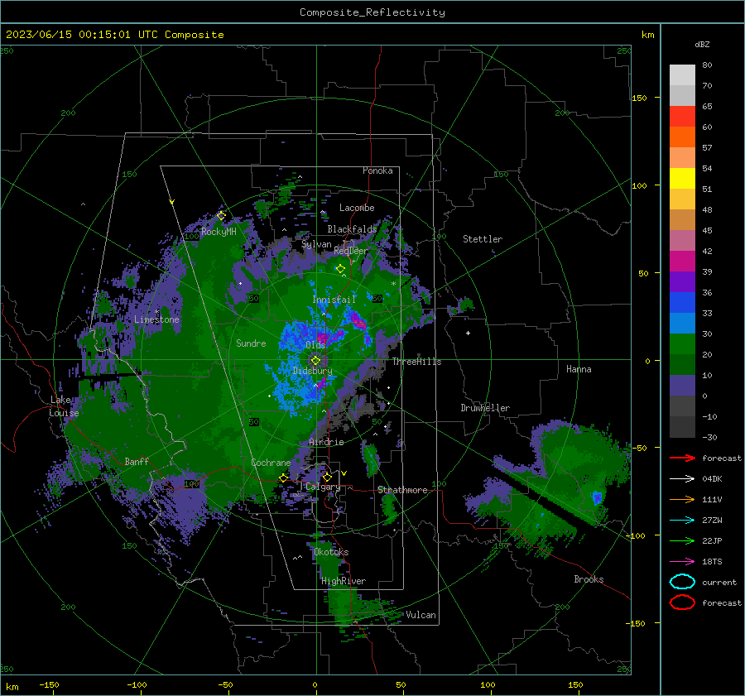The image size is (745, 696).
Task: Click the Limestone label on the map
Action: [156, 319]
